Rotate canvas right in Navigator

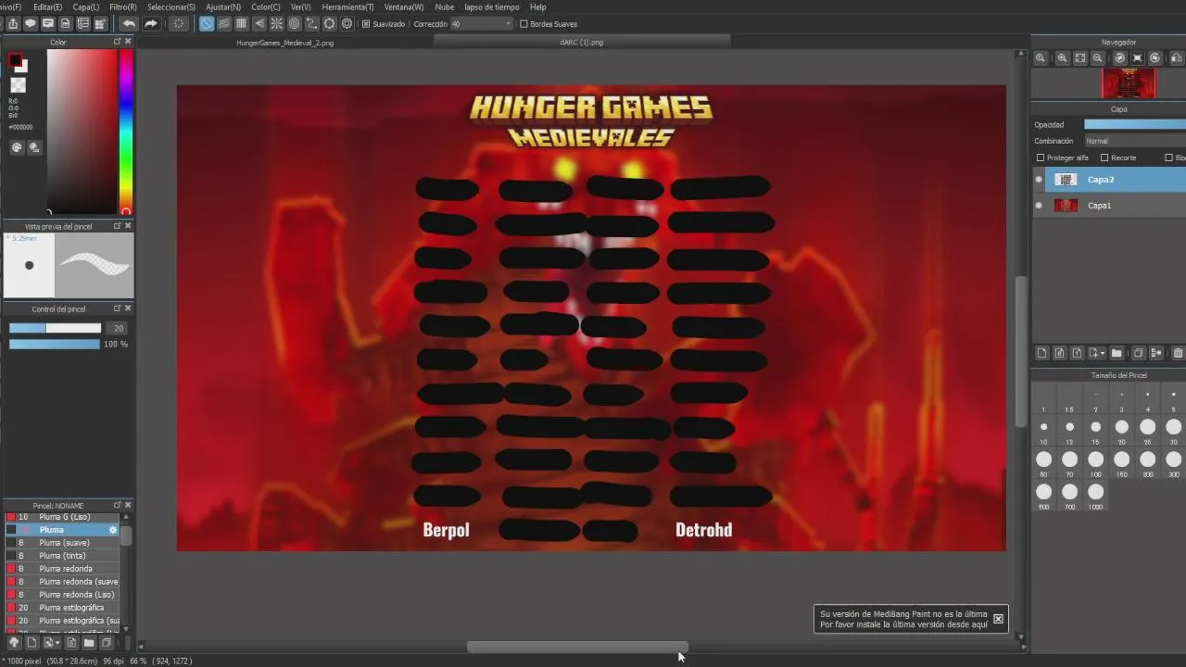pos(1155,57)
